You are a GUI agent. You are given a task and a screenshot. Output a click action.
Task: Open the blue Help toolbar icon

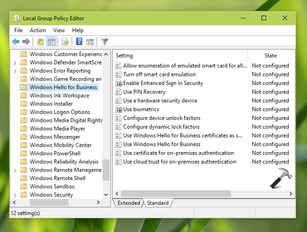(79, 42)
